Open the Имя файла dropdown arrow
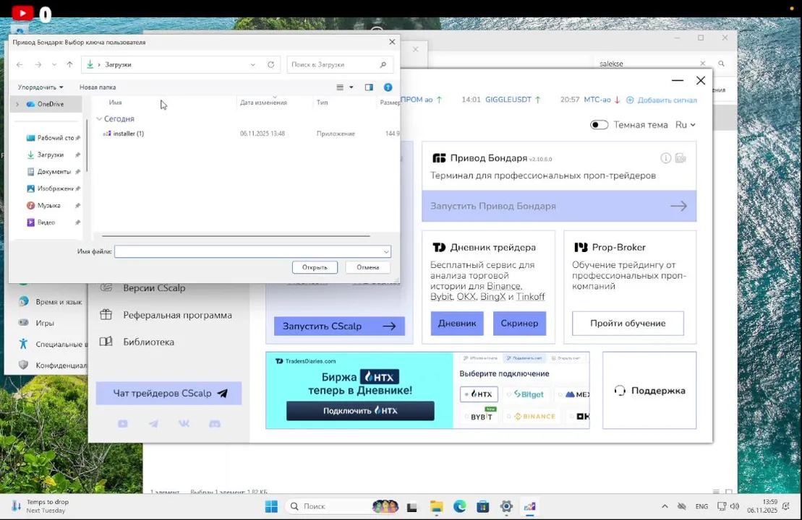Screen dimensions: 802x520 pos(386,251)
